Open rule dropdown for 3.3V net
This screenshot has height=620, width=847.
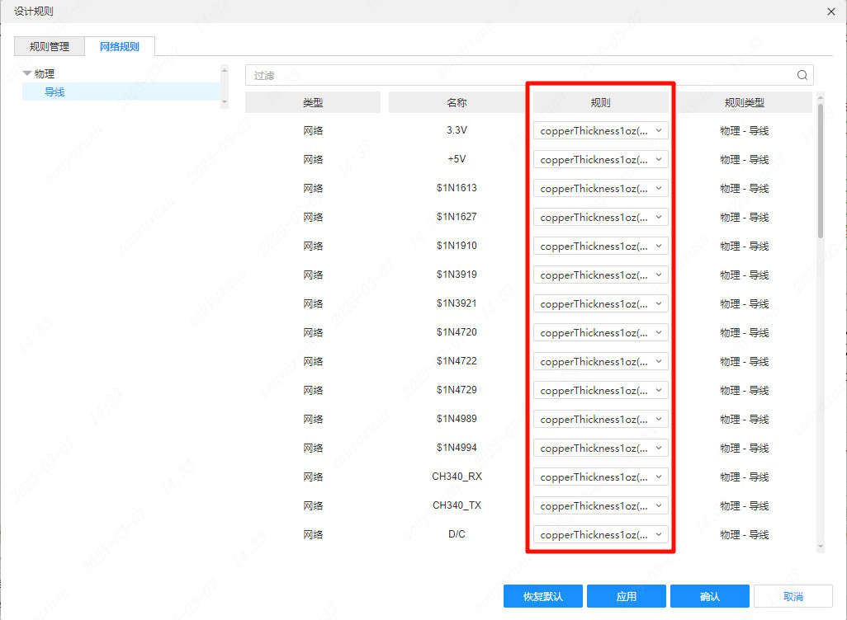(x=600, y=130)
